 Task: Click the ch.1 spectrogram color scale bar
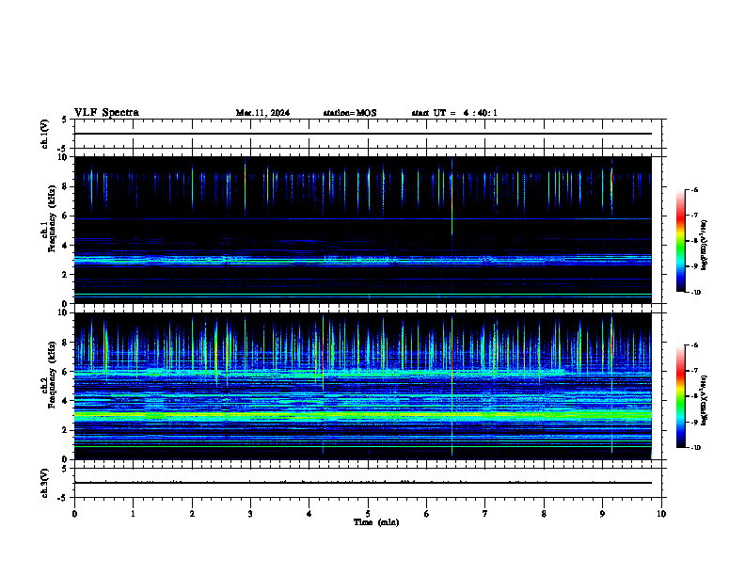click(681, 241)
